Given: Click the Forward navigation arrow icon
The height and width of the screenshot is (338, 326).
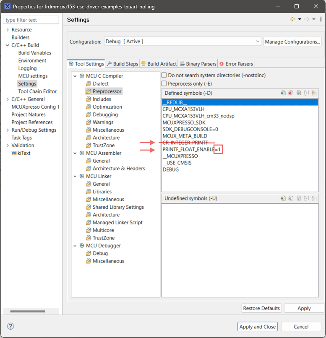Looking at the screenshot, I should pyautogui.click(x=307, y=19).
